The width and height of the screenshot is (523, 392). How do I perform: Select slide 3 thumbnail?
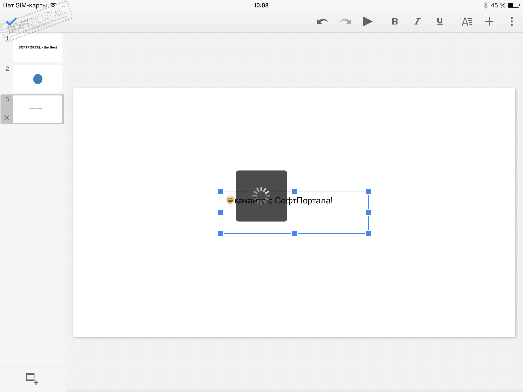37,109
